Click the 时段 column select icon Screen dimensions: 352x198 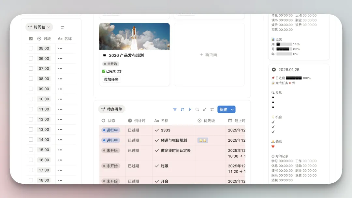tap(39, 38)
